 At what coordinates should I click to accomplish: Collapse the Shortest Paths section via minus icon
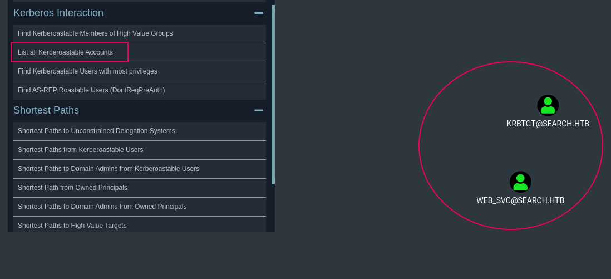click(259, 110)
